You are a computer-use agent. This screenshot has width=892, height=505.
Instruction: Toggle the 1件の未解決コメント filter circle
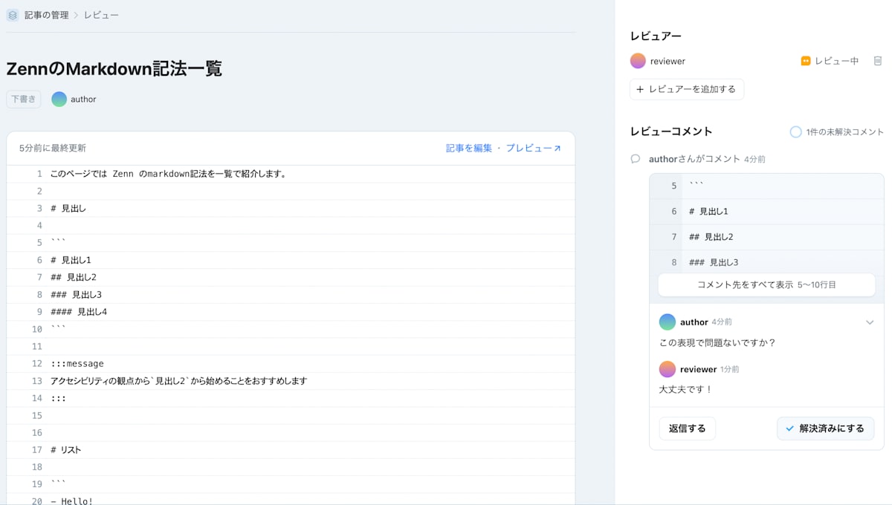pos(795,131)
